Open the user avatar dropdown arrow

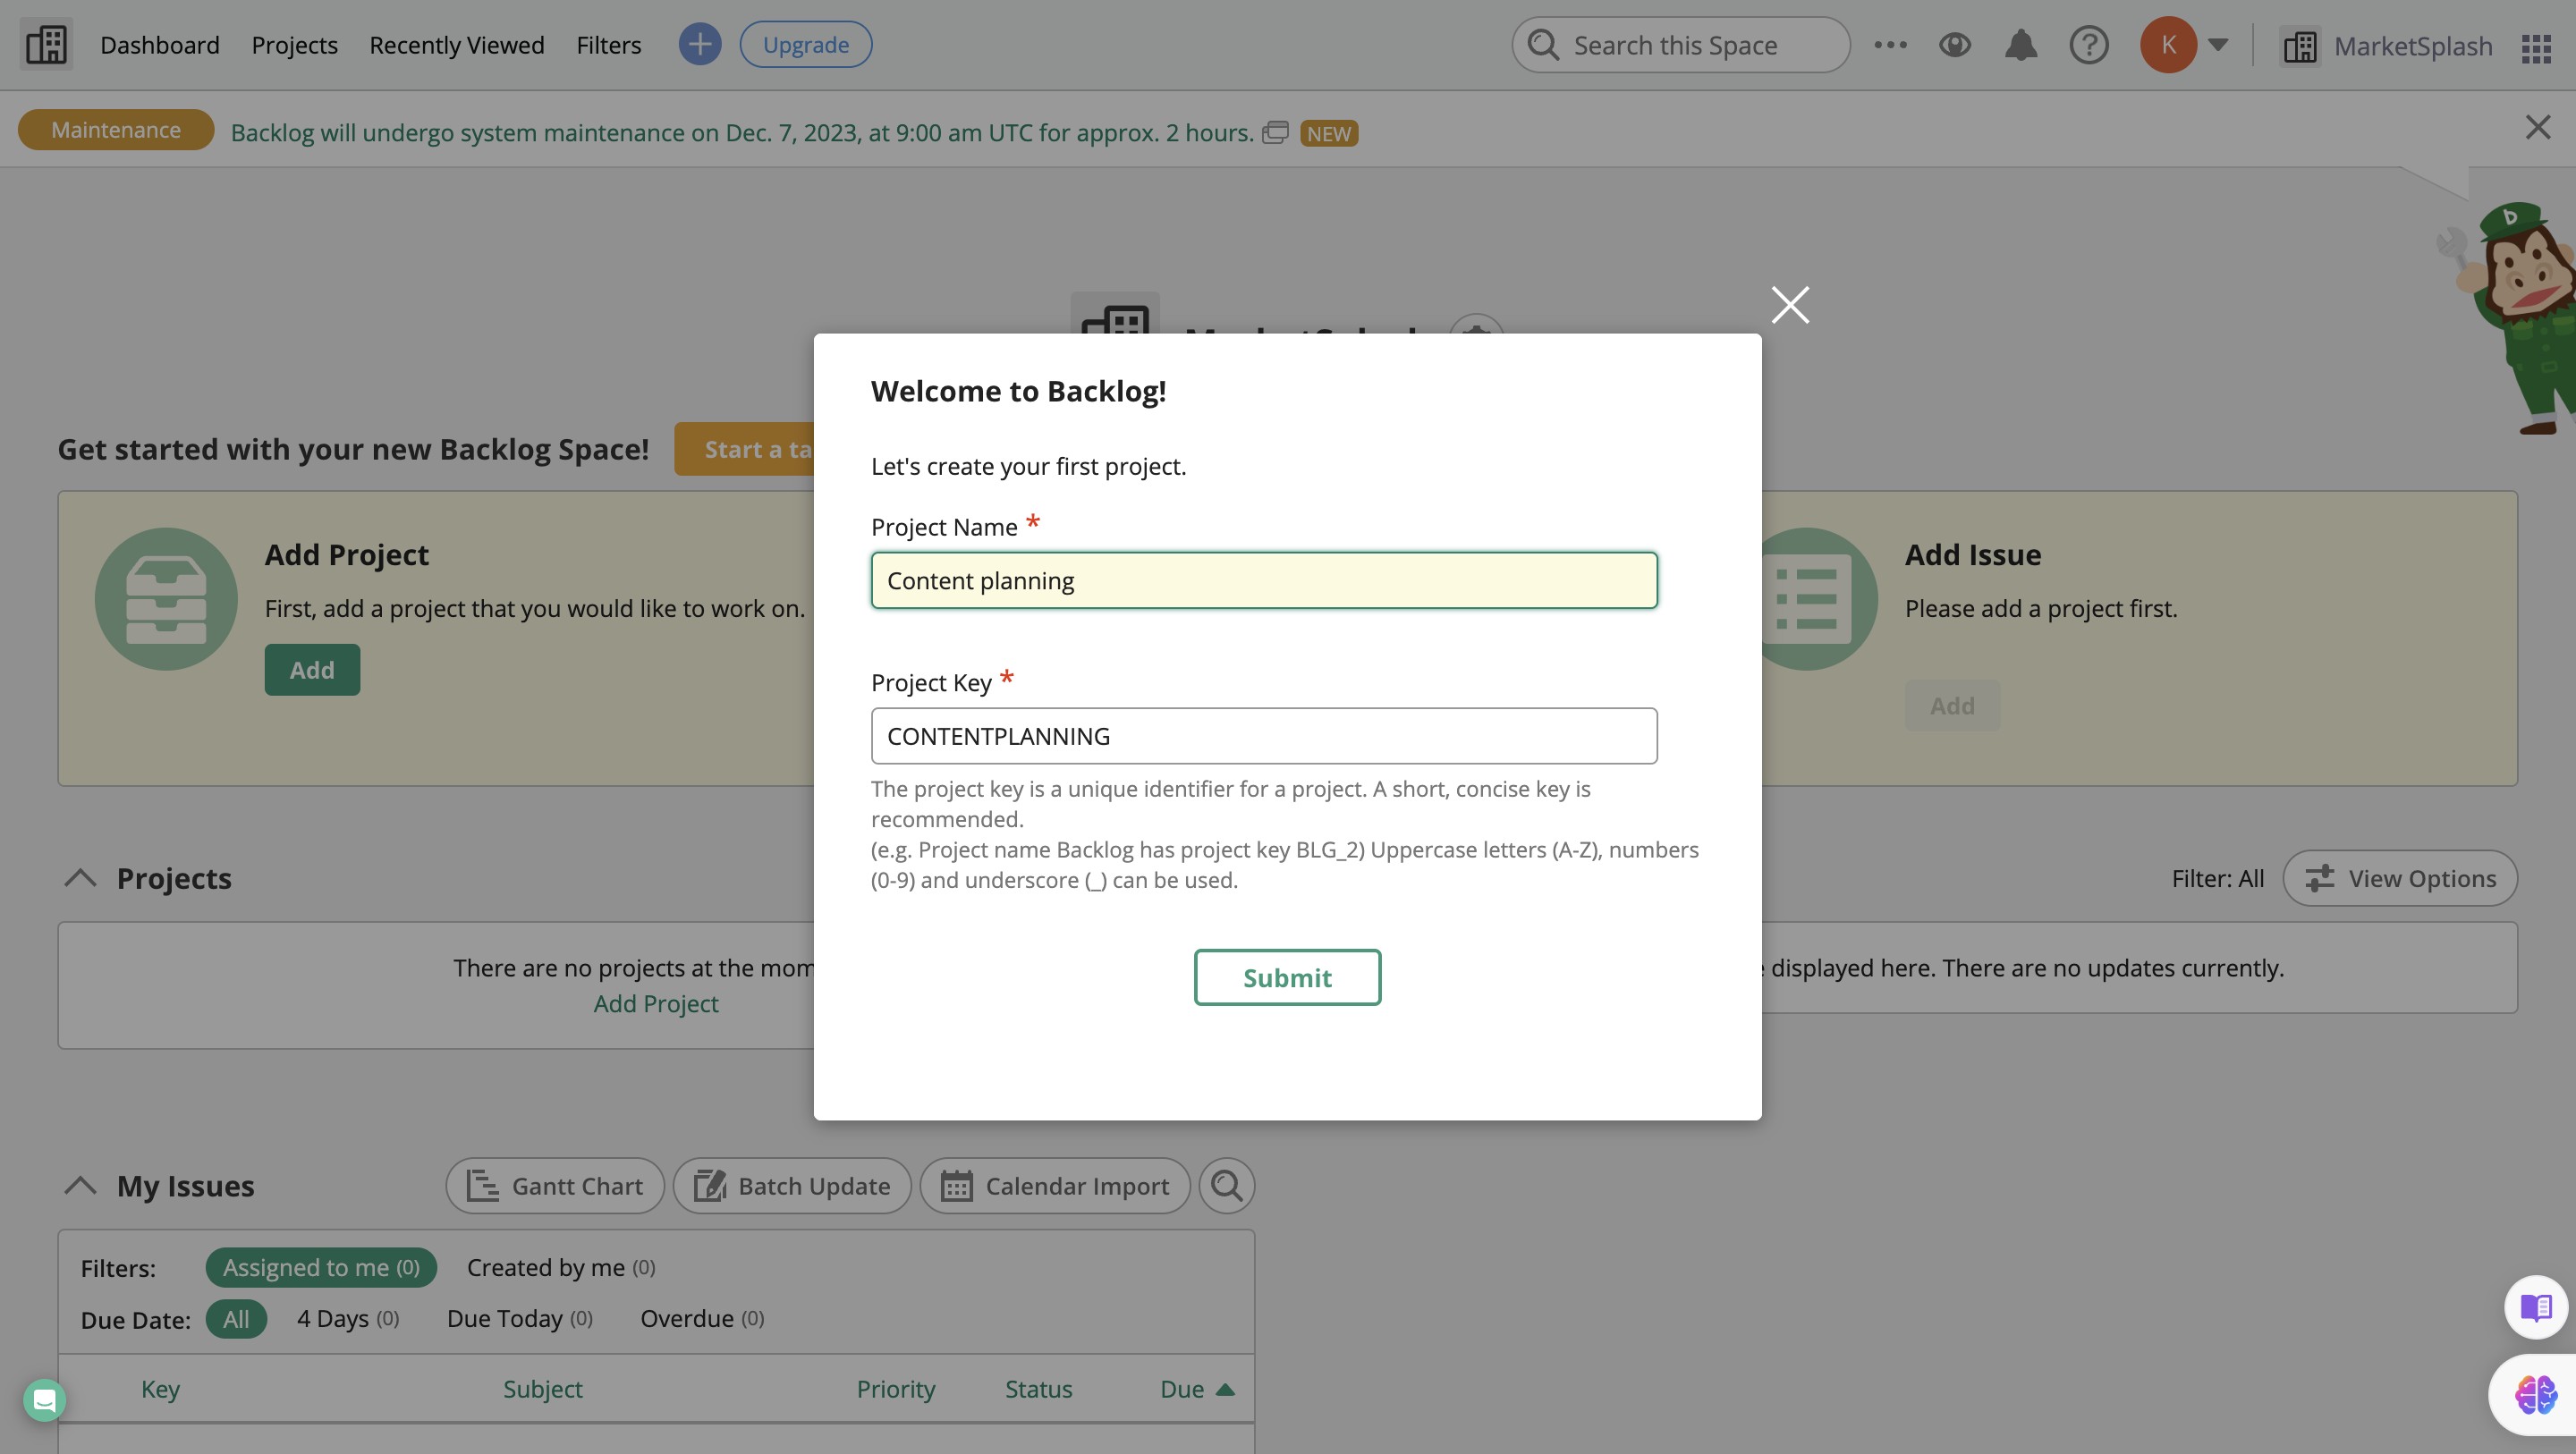2218,45
